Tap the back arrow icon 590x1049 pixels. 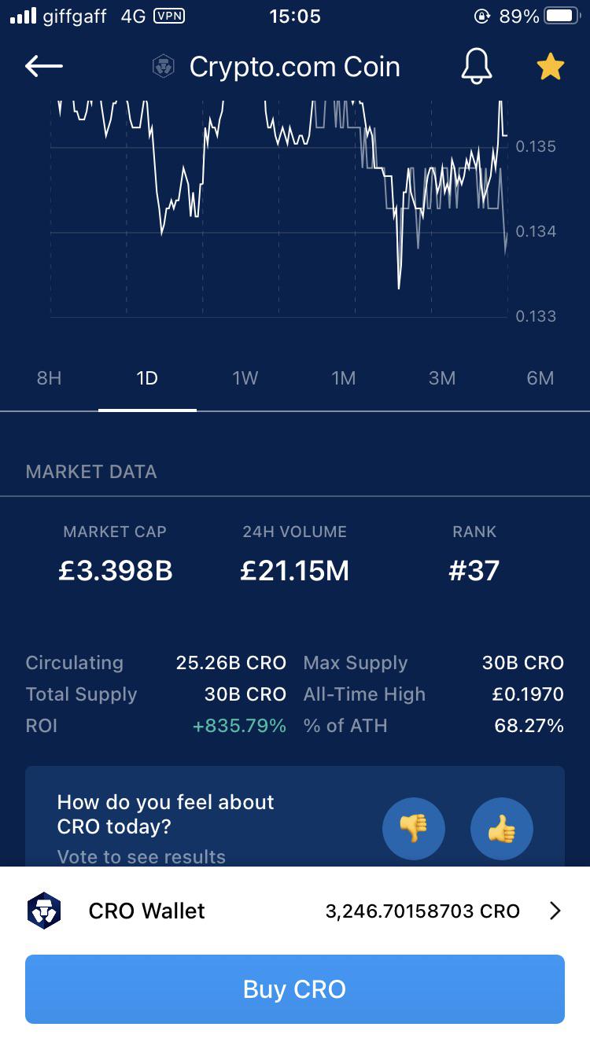[44, 67]
